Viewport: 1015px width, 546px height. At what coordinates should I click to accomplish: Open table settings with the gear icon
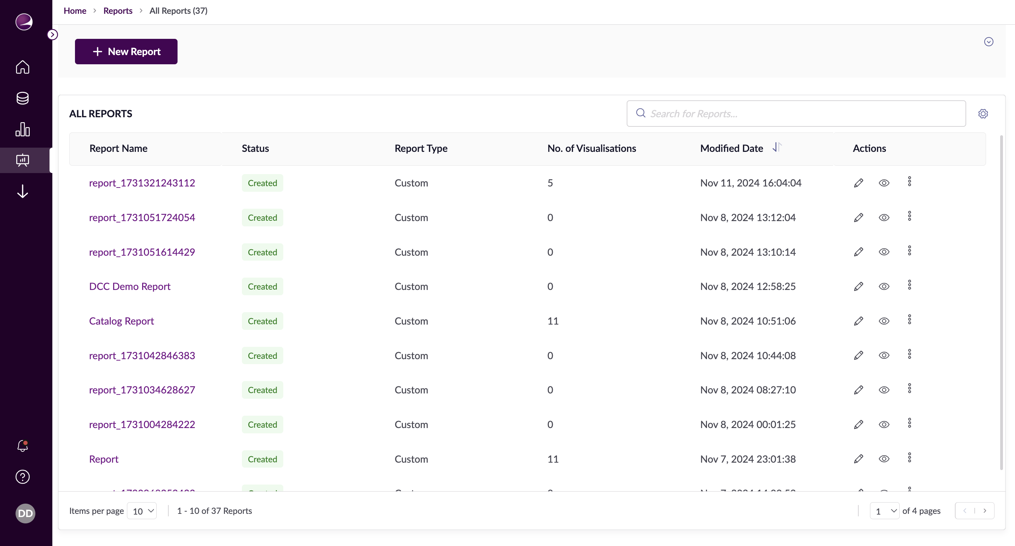coord(983,113)
